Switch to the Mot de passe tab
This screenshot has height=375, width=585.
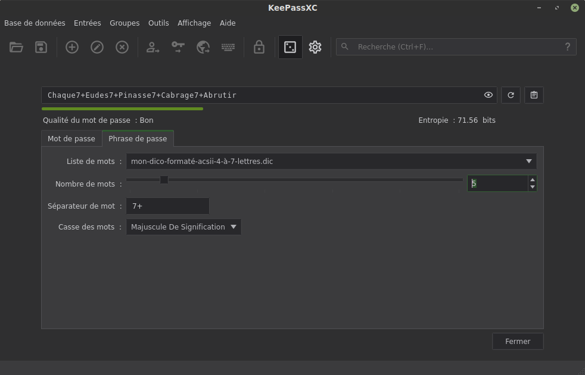tap(71, 138)
